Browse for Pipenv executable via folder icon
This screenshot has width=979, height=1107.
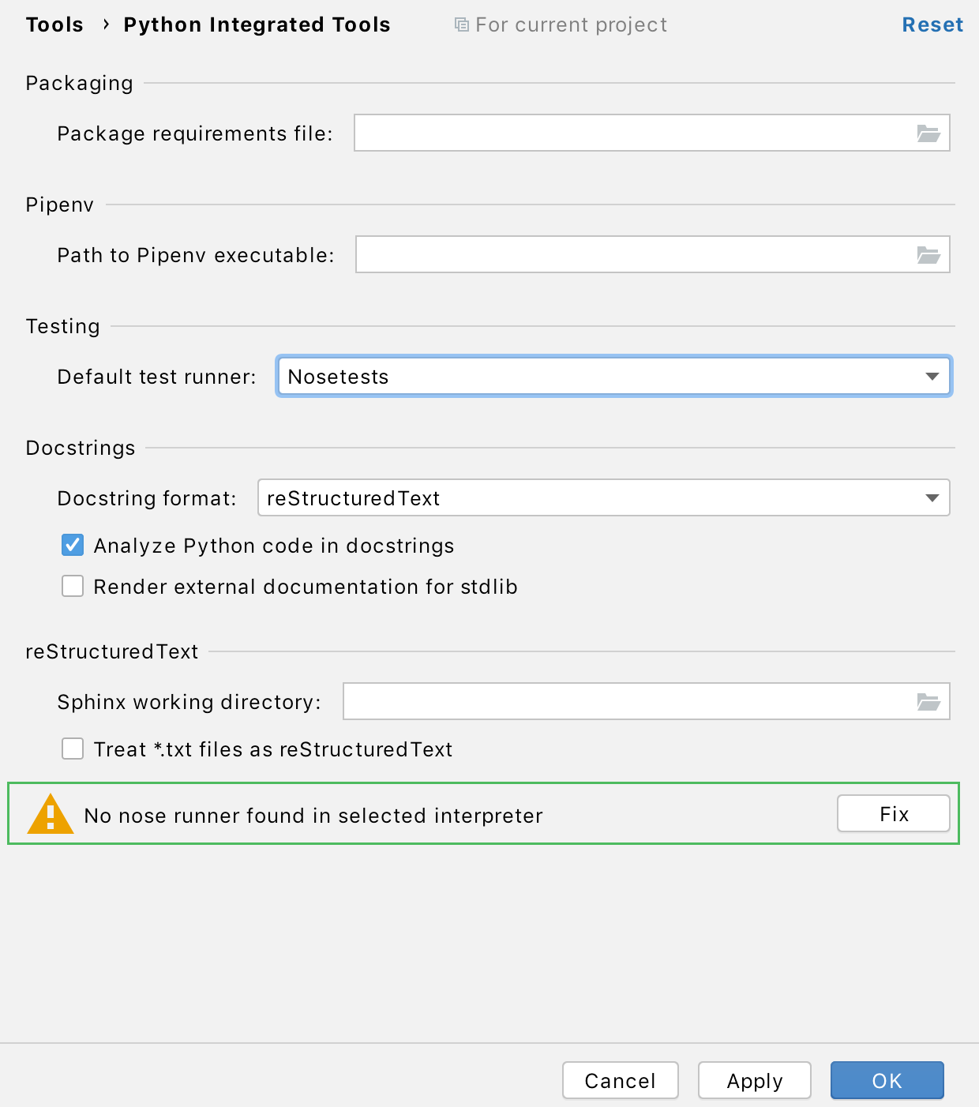coord(928,255)
